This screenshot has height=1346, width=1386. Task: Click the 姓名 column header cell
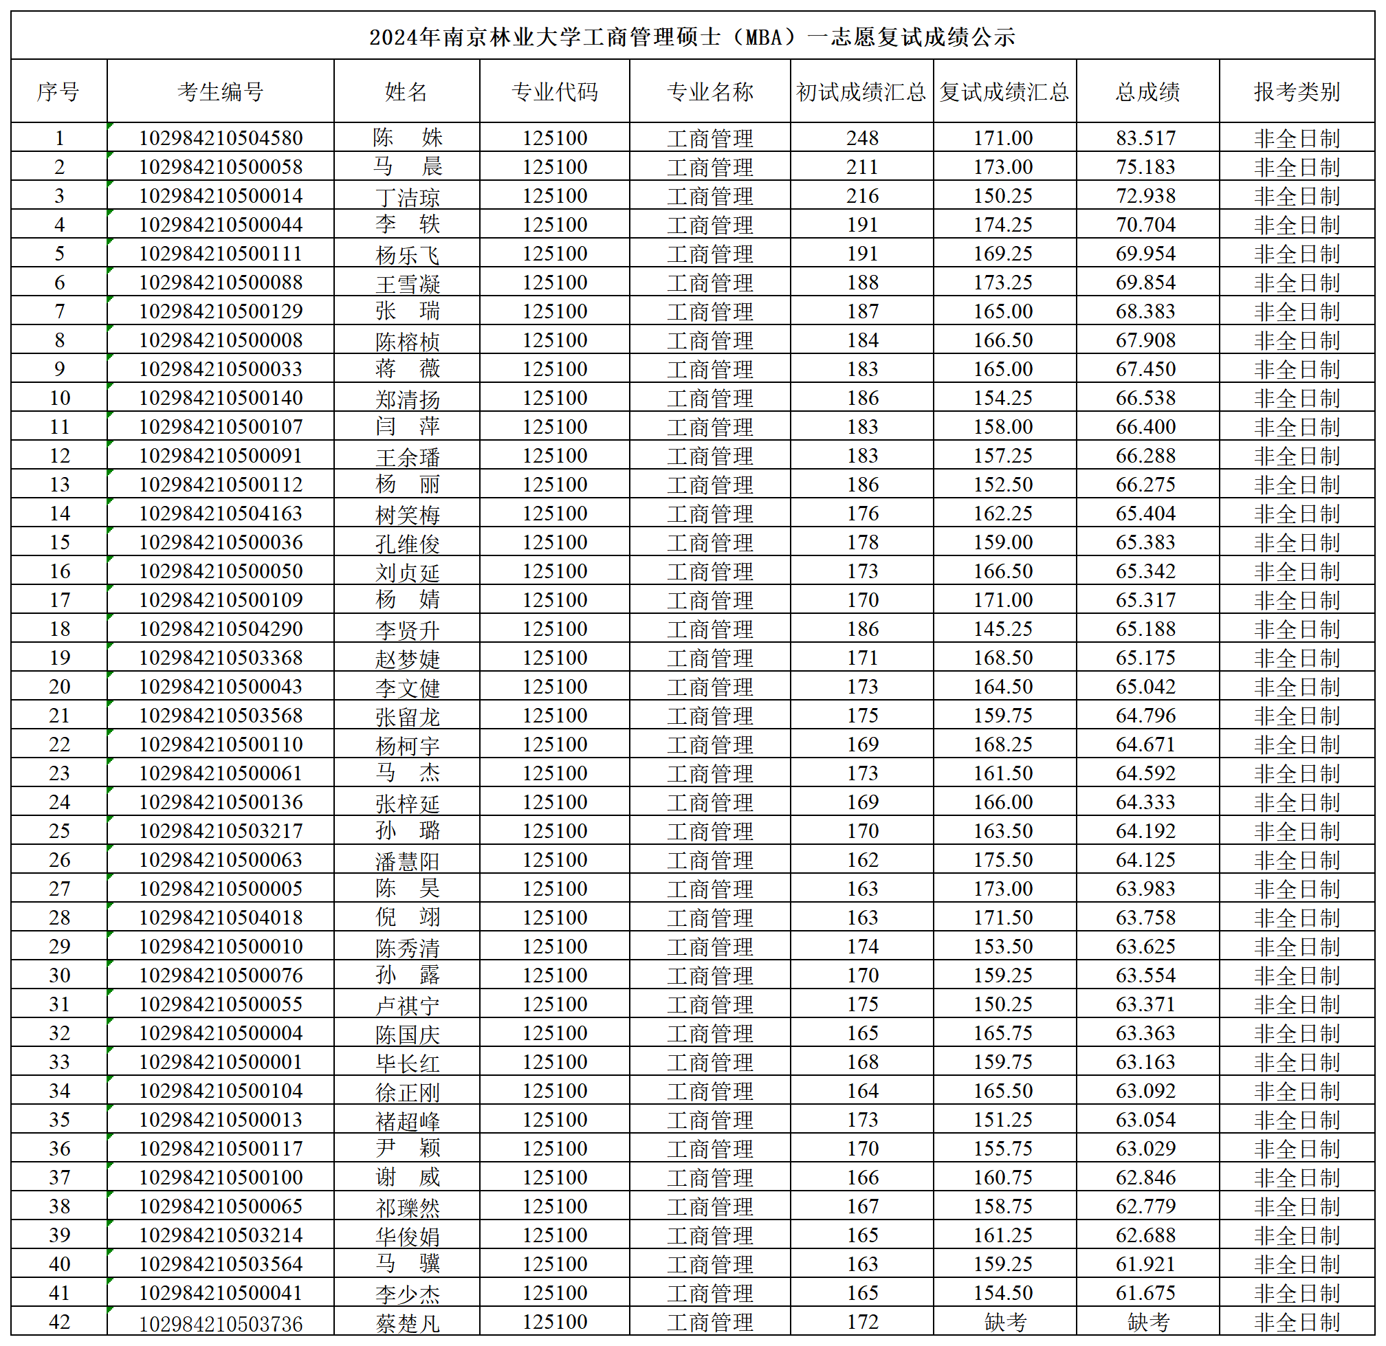pyautogui.click(x=406, y=91)
